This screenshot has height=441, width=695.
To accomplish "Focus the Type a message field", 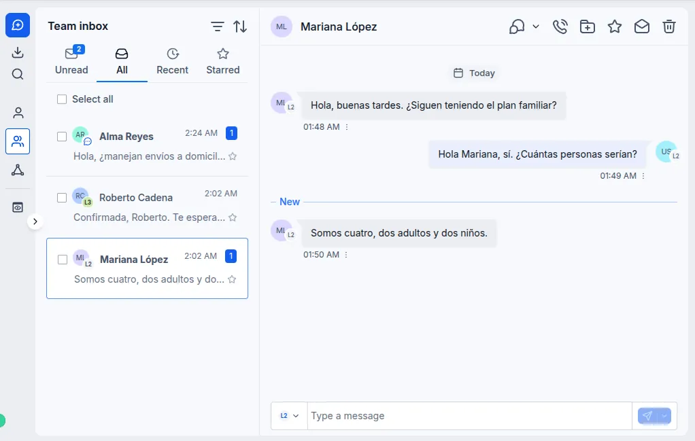I will click(x=469, y=416).
